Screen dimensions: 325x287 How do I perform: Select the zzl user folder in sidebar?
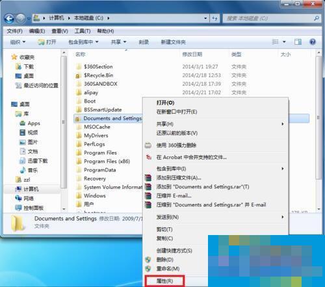click(x=27, y=180)
